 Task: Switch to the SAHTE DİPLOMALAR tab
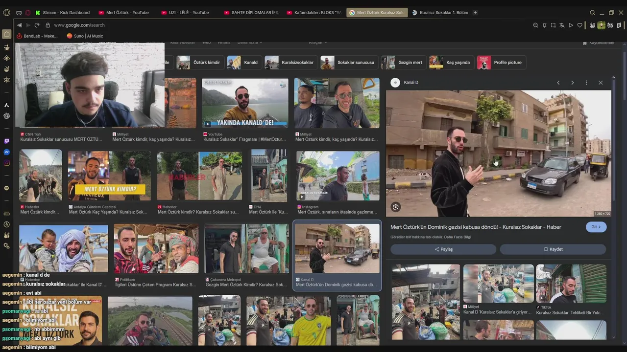coord(250,13)
